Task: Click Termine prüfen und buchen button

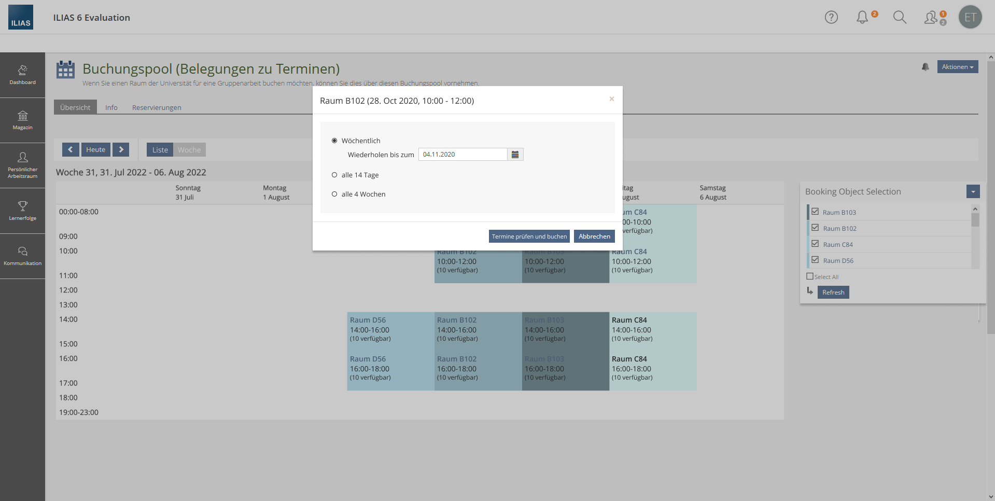Action: coord(529,236)
